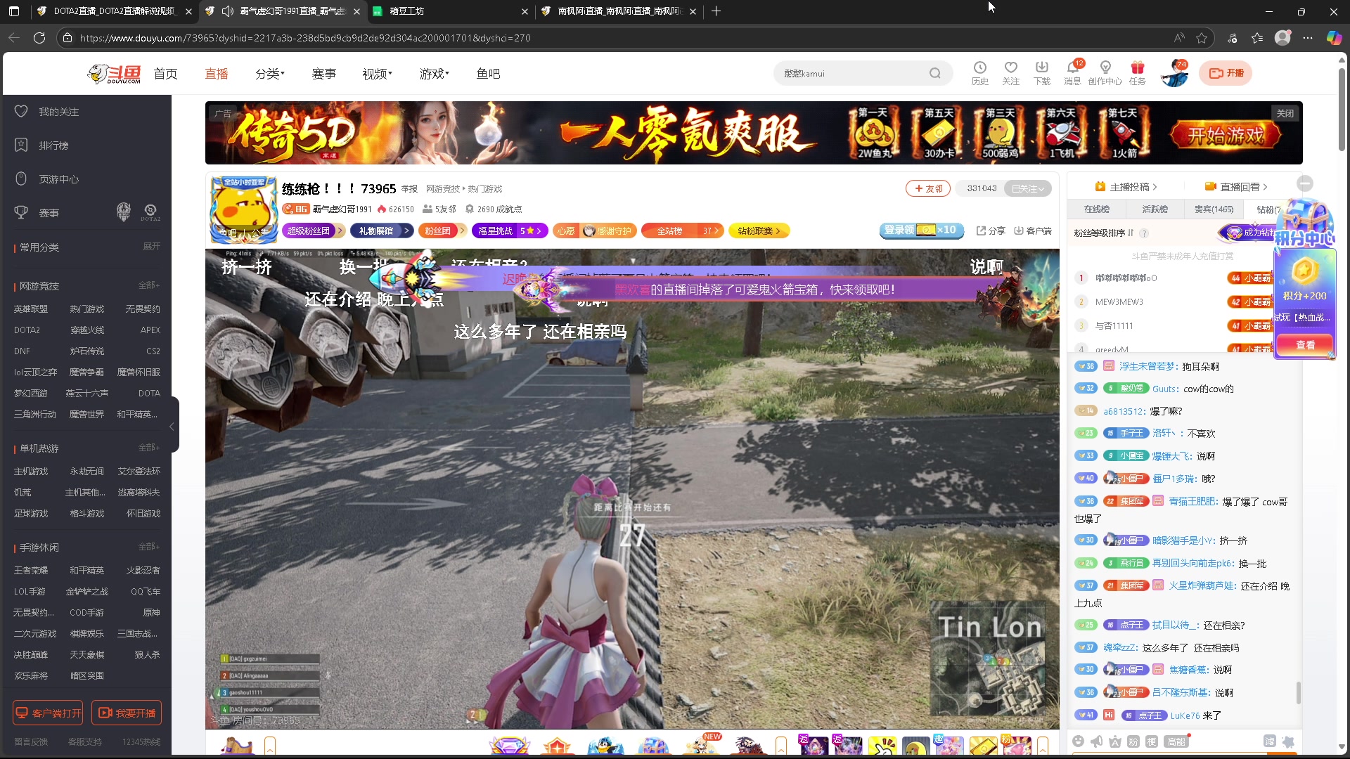Image resolution: width=1350 pixels, height=759 pixels.
Task: Toggle chat effects splash icon
Action: pos(1288,741)
